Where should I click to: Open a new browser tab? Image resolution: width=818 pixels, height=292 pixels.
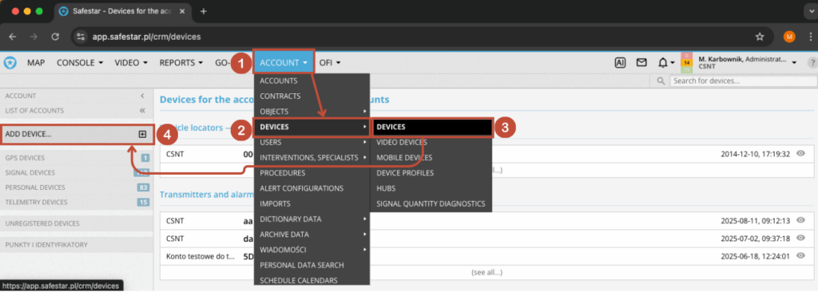[204, 11]
